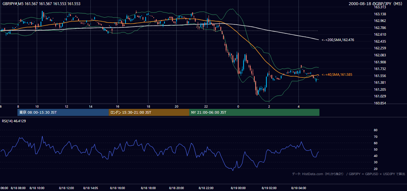Click the GBPJPY#,M5 chart title text
The image size is (407, 191).
tap(41, 4)
